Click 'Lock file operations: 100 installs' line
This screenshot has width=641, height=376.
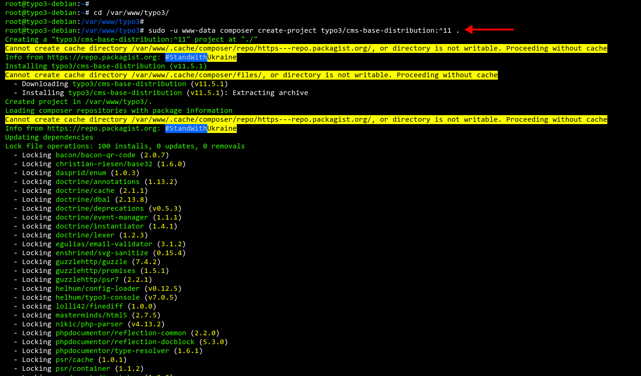click(125, 146)
